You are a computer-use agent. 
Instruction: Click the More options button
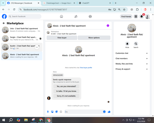(94, 38)
